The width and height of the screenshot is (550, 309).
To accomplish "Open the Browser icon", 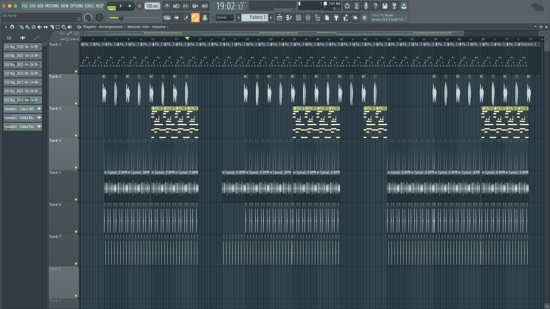I will (317, 18).
